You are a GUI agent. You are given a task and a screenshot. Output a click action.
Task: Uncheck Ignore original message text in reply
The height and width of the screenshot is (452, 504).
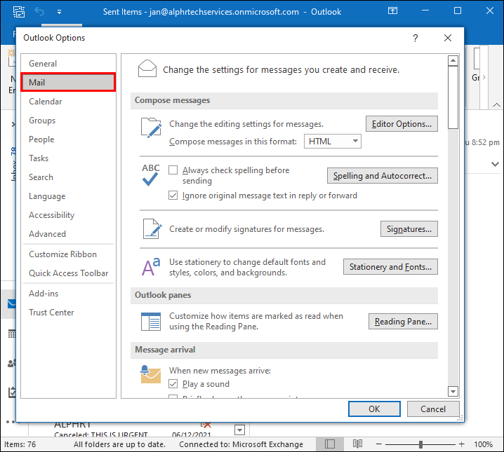pyautogui.click(x=173, y=196)
